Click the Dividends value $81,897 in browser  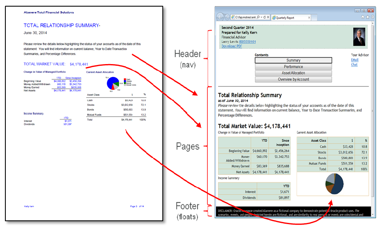(274, 198)
